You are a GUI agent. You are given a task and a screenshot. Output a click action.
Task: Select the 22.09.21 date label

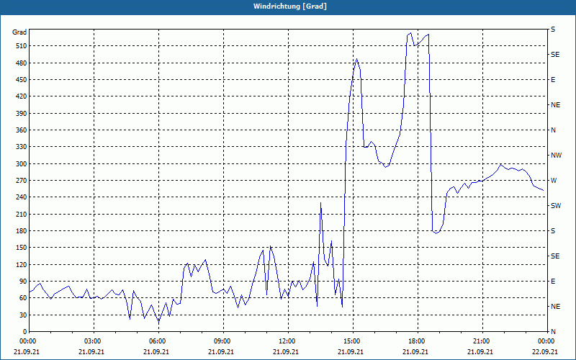pos(545,352)
